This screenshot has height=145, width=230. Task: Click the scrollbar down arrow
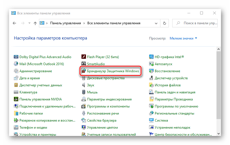(x=218, y=133)
